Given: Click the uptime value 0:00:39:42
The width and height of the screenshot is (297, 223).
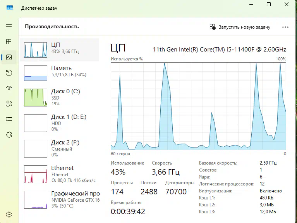Looking at the screenshot, I should 128,211.
